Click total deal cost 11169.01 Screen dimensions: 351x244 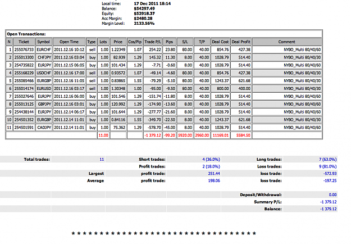point(220,135)
